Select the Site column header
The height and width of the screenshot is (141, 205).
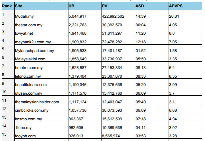(18, 6)
